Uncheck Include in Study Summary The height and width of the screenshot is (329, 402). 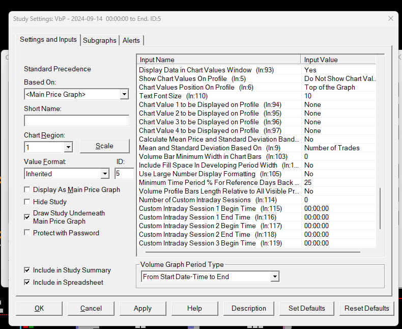pyautogui.click(x=27, y=270)
